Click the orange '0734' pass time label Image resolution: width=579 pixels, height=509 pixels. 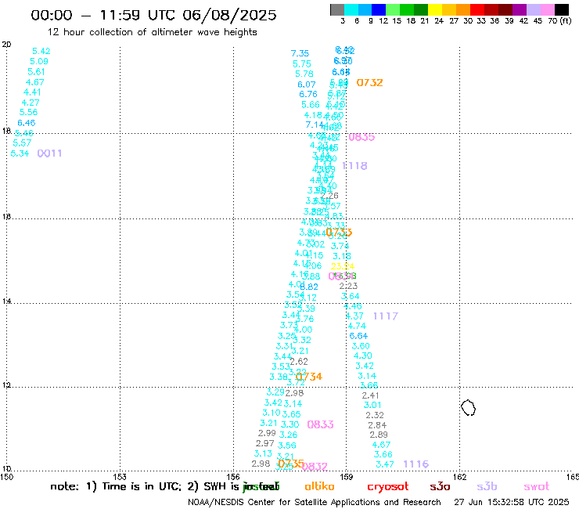click(x=309, y=377)
